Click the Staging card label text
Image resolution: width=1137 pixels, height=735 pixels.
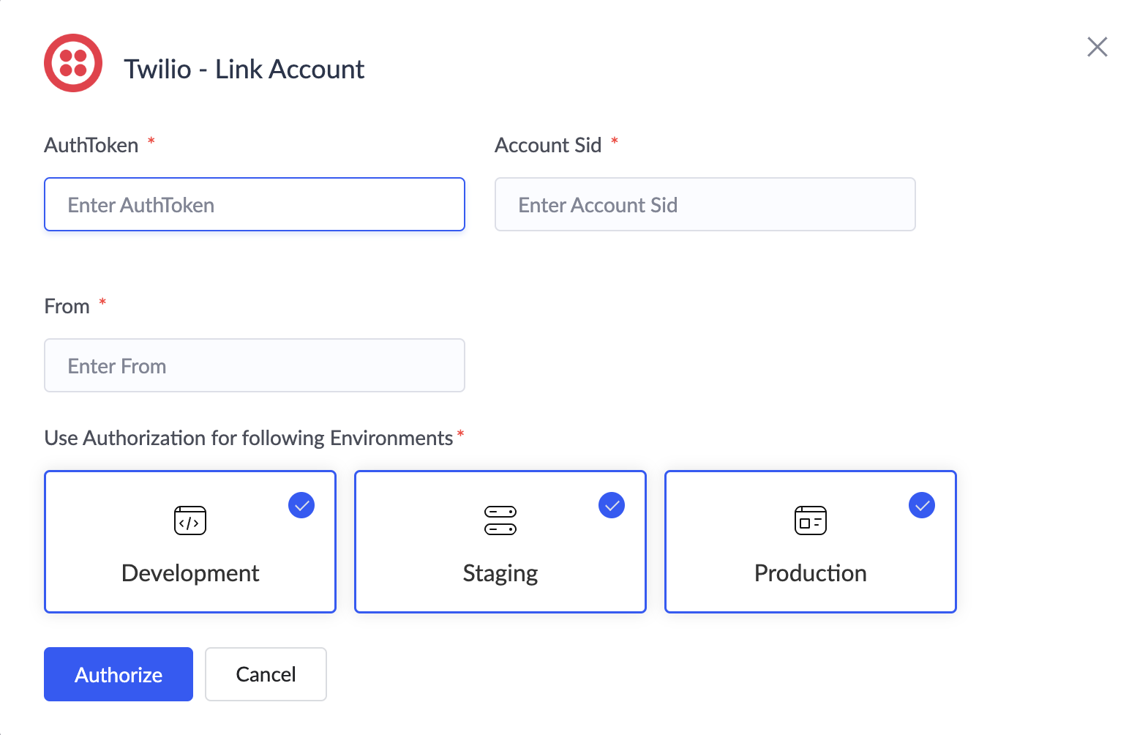click(500, 573)
